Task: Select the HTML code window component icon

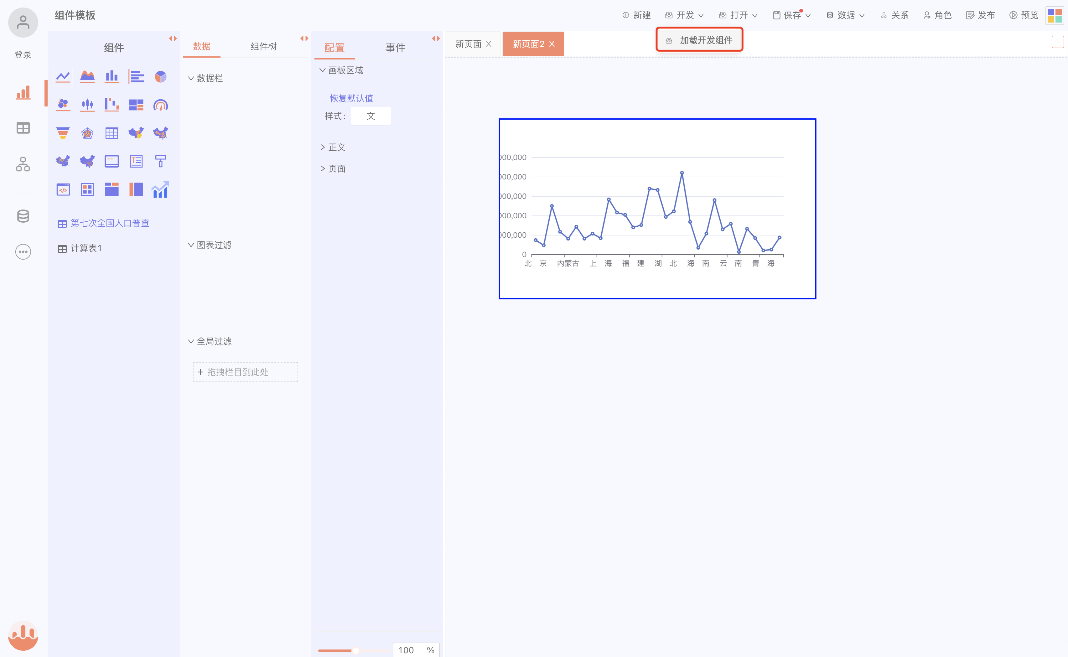Action: click(x=63, y=189)
